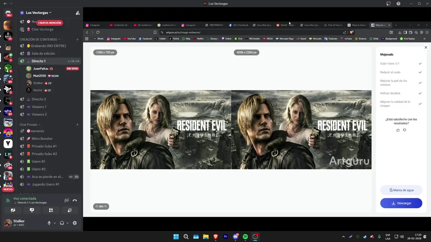This screenshot has height=242, width=431.
Task: Disconnect from voice with the hang-up icon
Action: [x=75, y=200]
